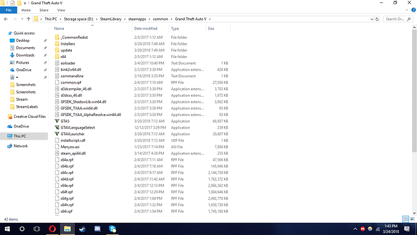Select Desktop in navigation pane
This screenshot has width=417, height=235.
(22, 40)
